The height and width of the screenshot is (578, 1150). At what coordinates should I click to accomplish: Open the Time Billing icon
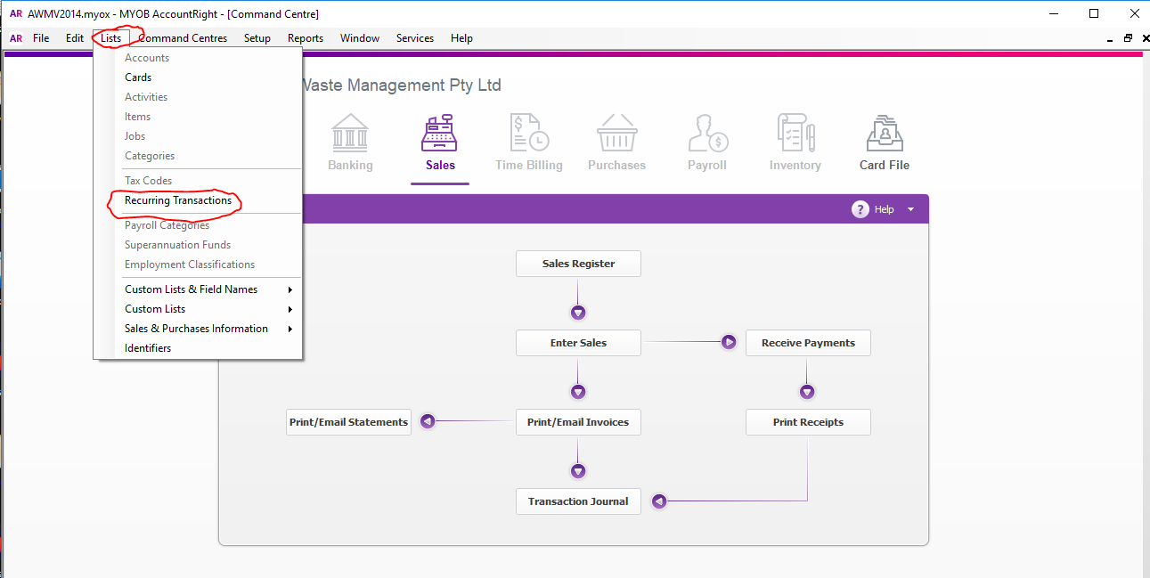coord(529,133)
